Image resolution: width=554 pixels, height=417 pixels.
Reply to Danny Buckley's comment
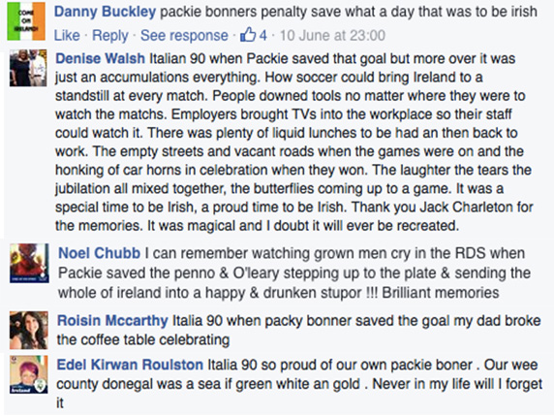(x=109, y=35)
